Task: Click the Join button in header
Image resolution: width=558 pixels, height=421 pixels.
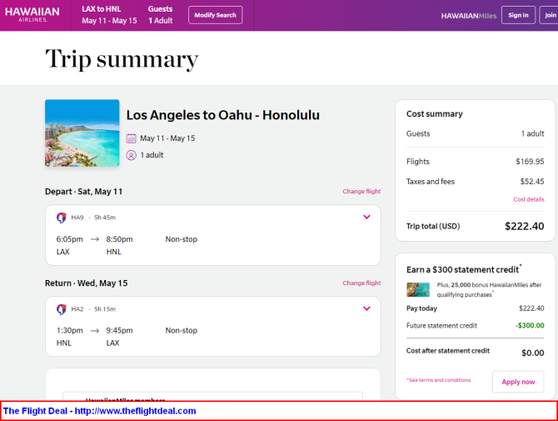Action: pyautogui.click(x=550, y=15)
